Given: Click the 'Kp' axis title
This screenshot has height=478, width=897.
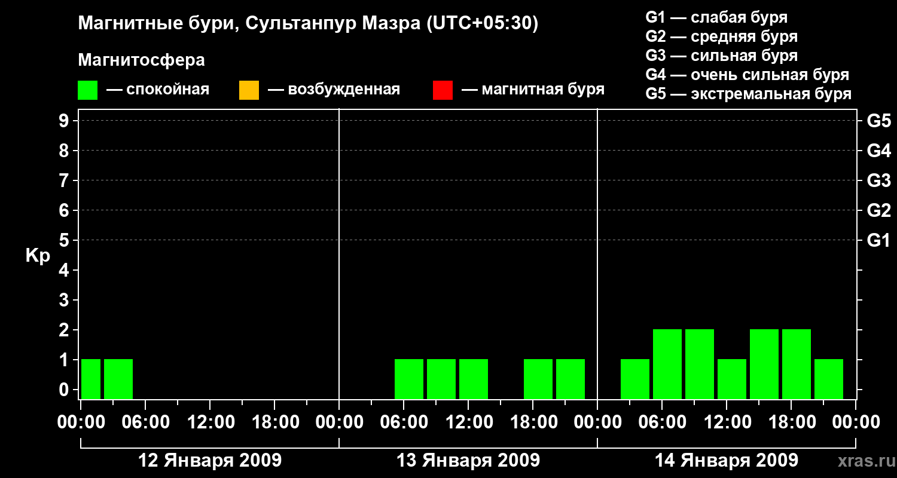Looking at the screenshot, I should (x=38, y=256).
